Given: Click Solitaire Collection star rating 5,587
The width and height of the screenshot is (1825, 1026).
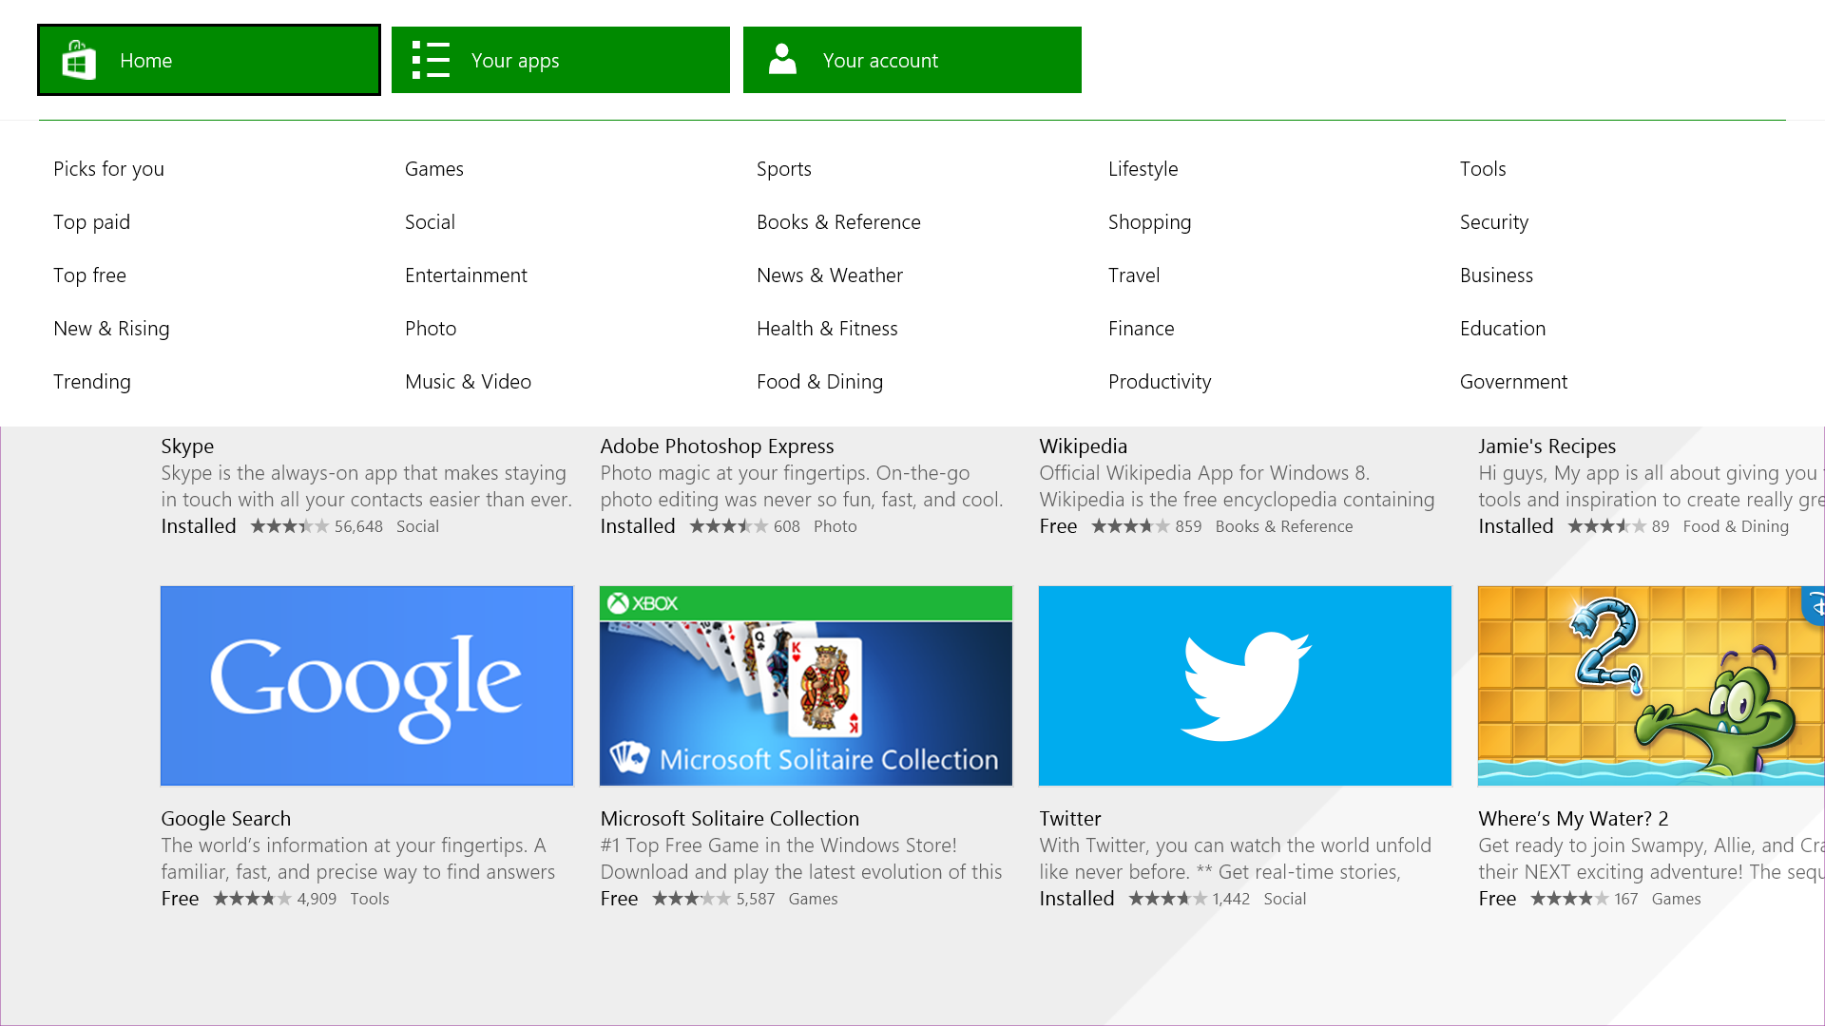Looking at the screenshot, I should tap(692, 899).
